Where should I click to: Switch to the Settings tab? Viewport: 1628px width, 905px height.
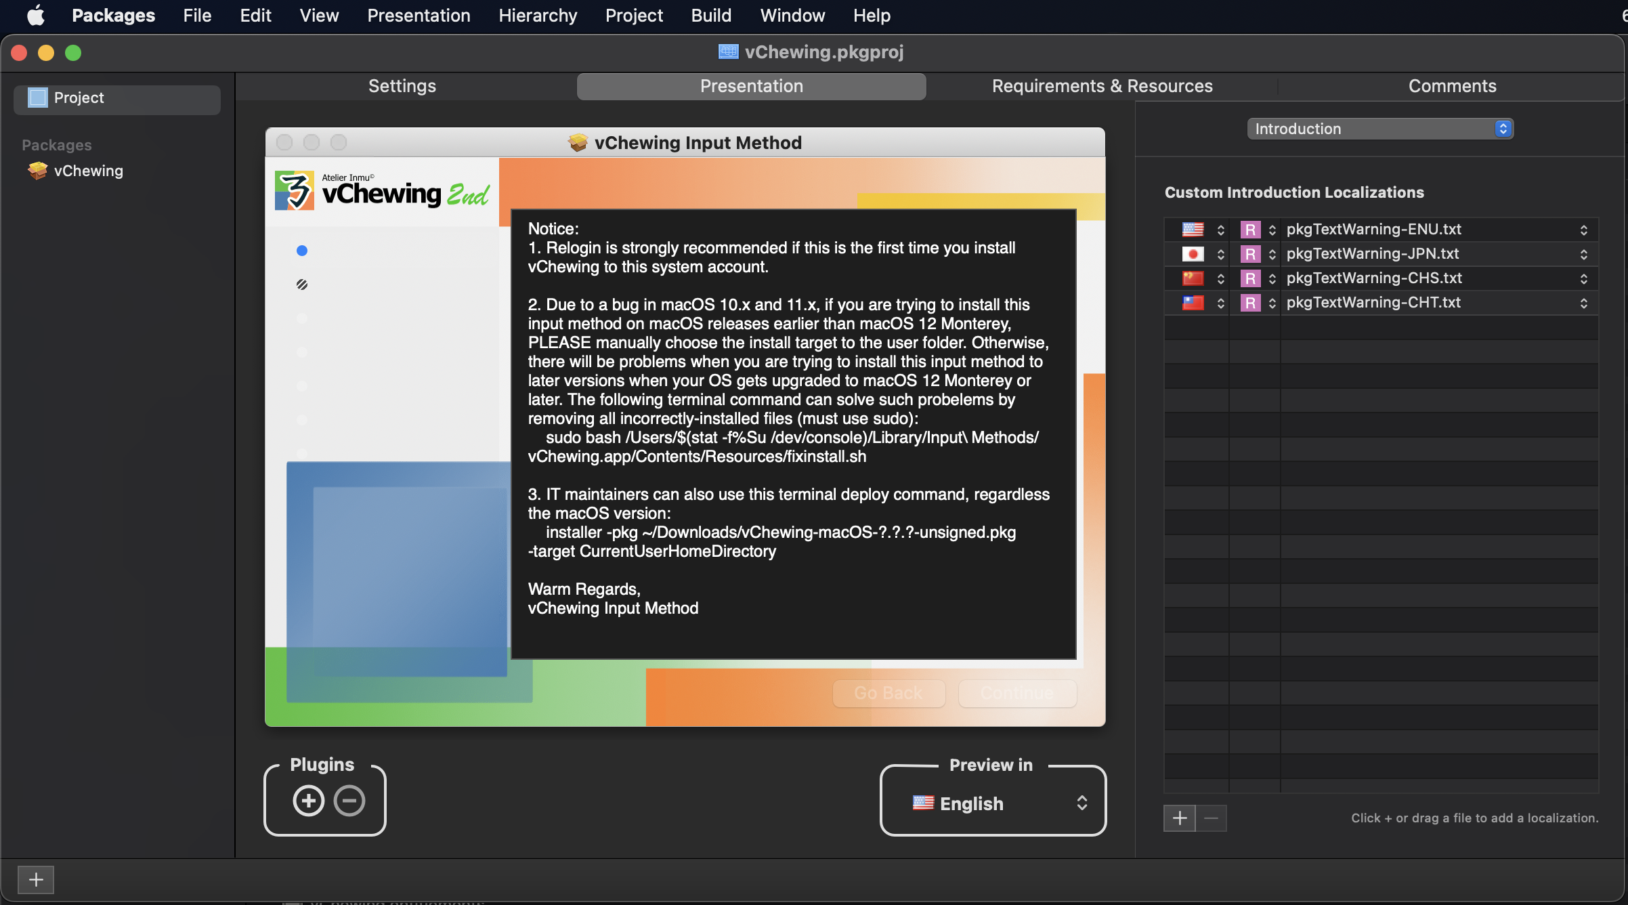[401, 86]
